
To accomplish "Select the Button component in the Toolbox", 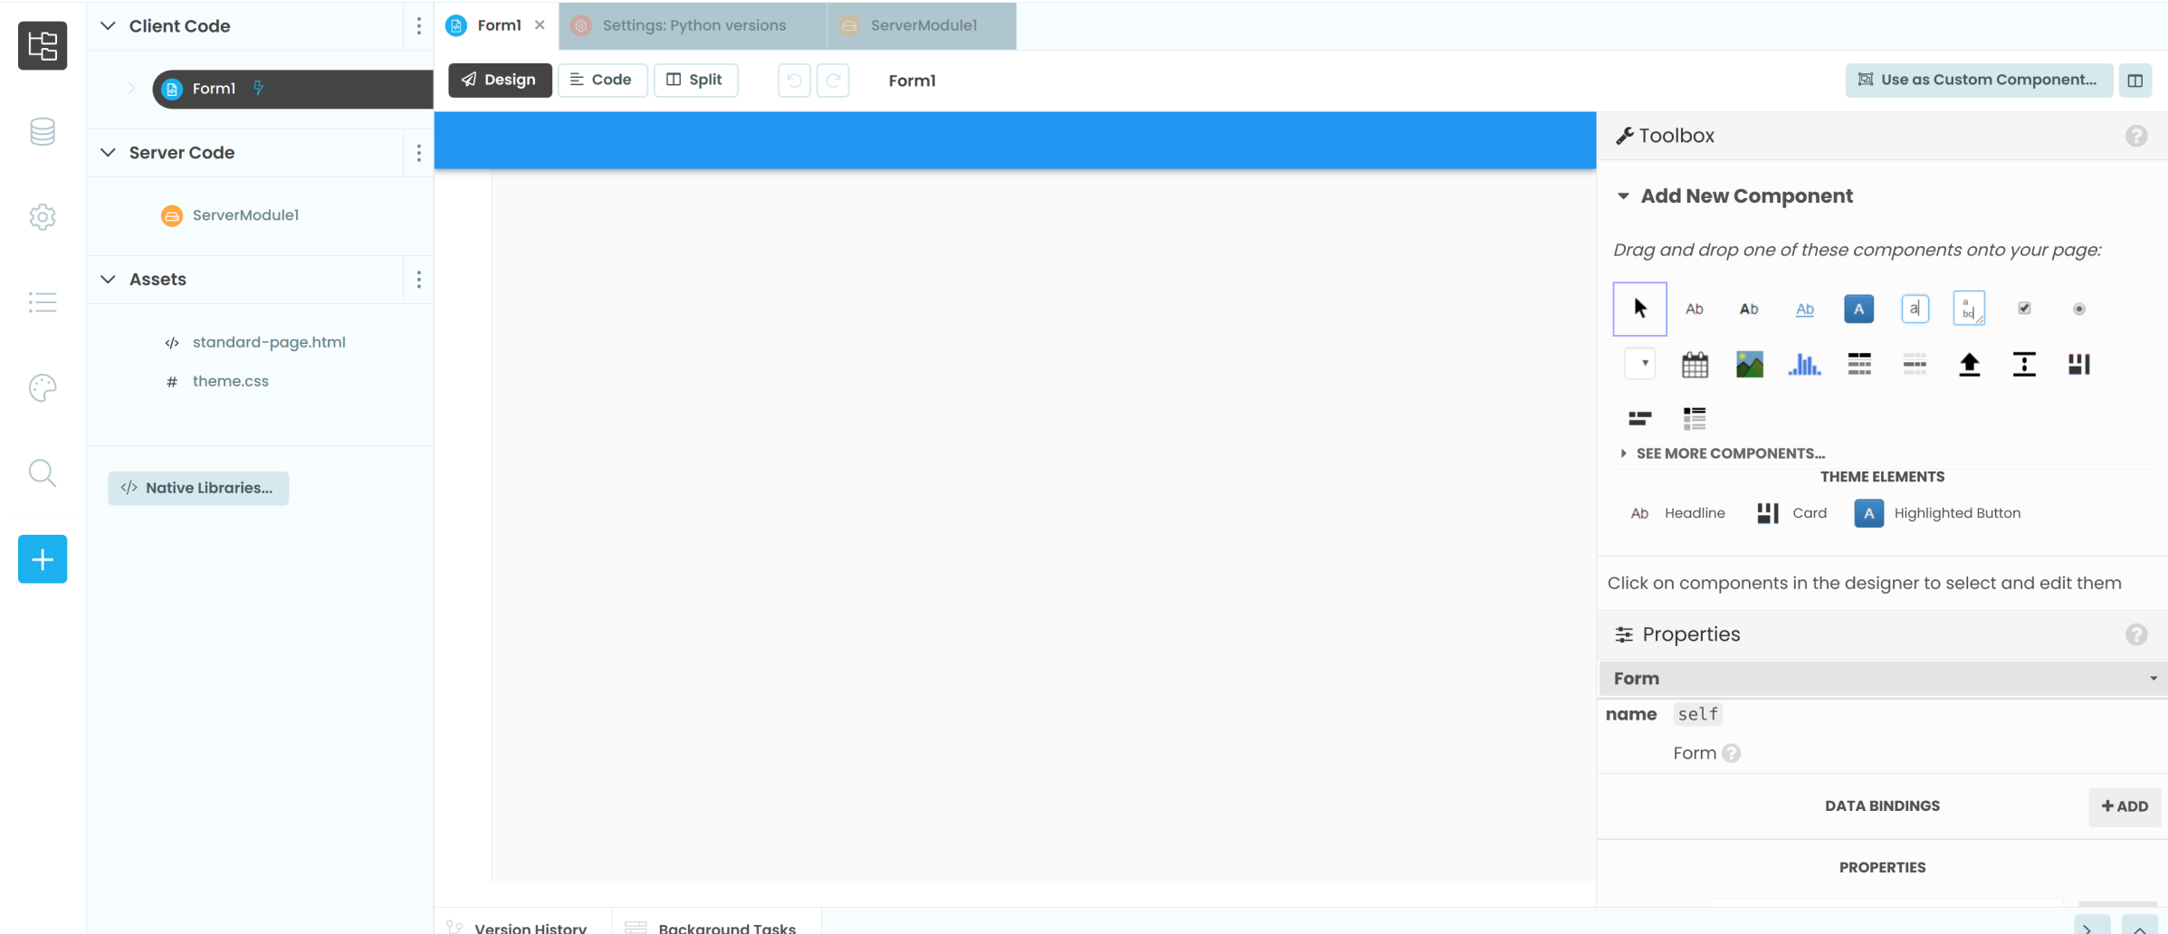I will pos(1858,309).
